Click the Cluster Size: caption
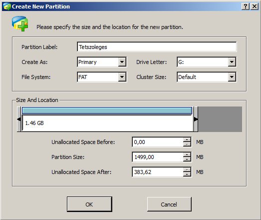Viewport: 261px width, 220px height. point(151,77)
